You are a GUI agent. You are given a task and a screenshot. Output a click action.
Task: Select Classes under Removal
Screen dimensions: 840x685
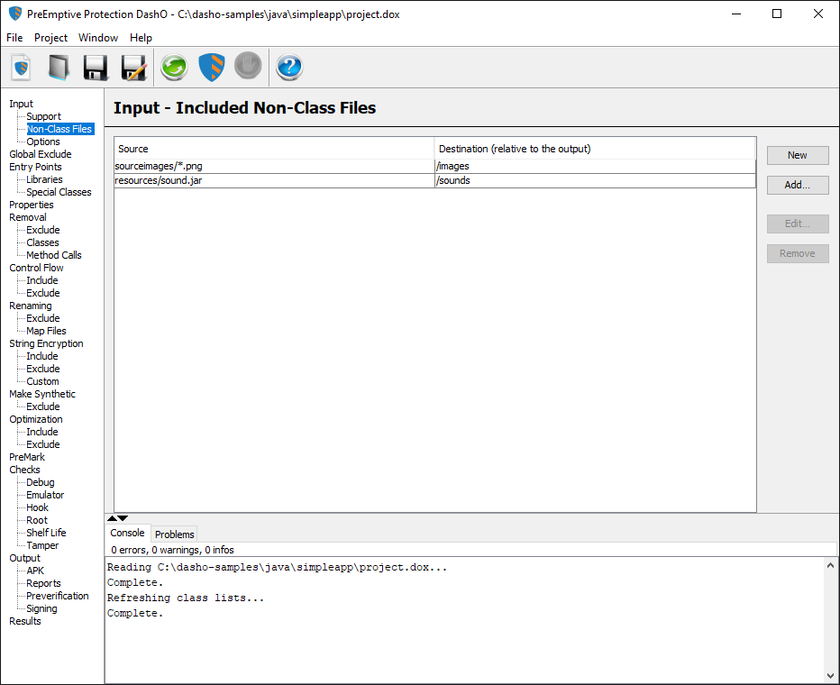(x=43, y=242)
